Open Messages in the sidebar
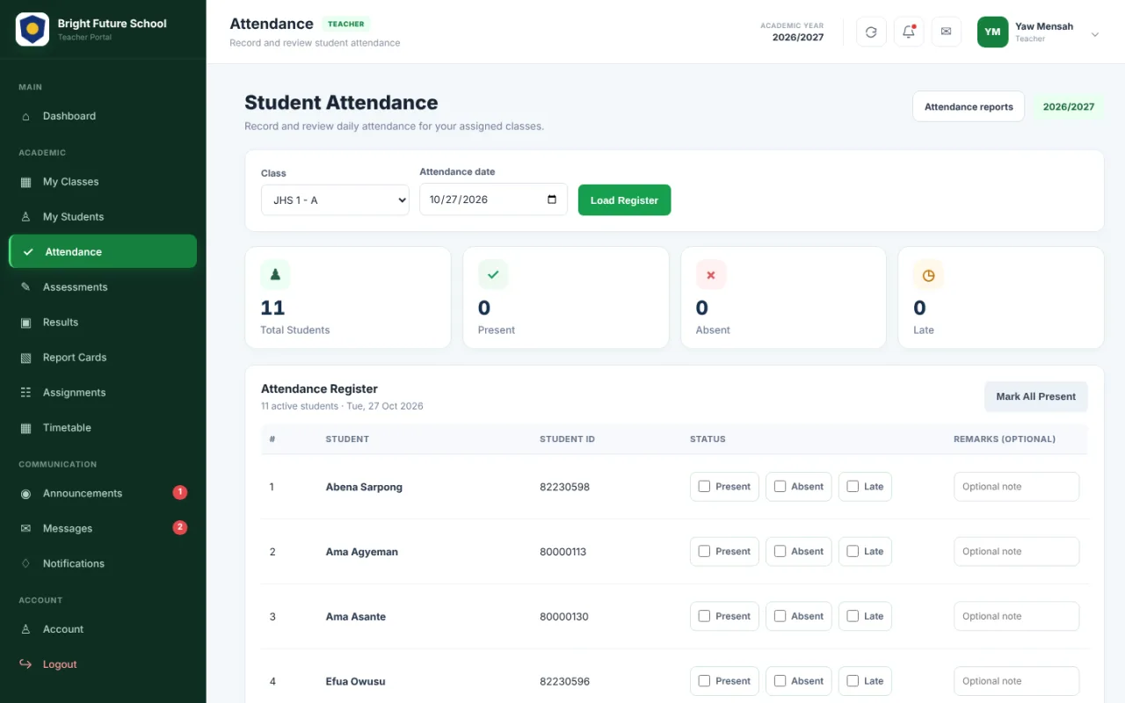 103,529
